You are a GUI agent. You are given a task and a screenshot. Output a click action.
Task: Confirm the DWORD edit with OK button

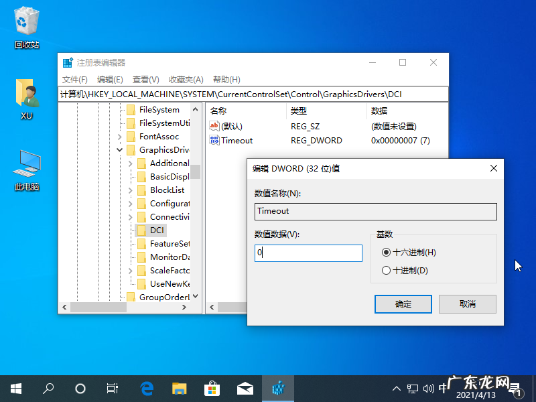[x=403, y=304]
